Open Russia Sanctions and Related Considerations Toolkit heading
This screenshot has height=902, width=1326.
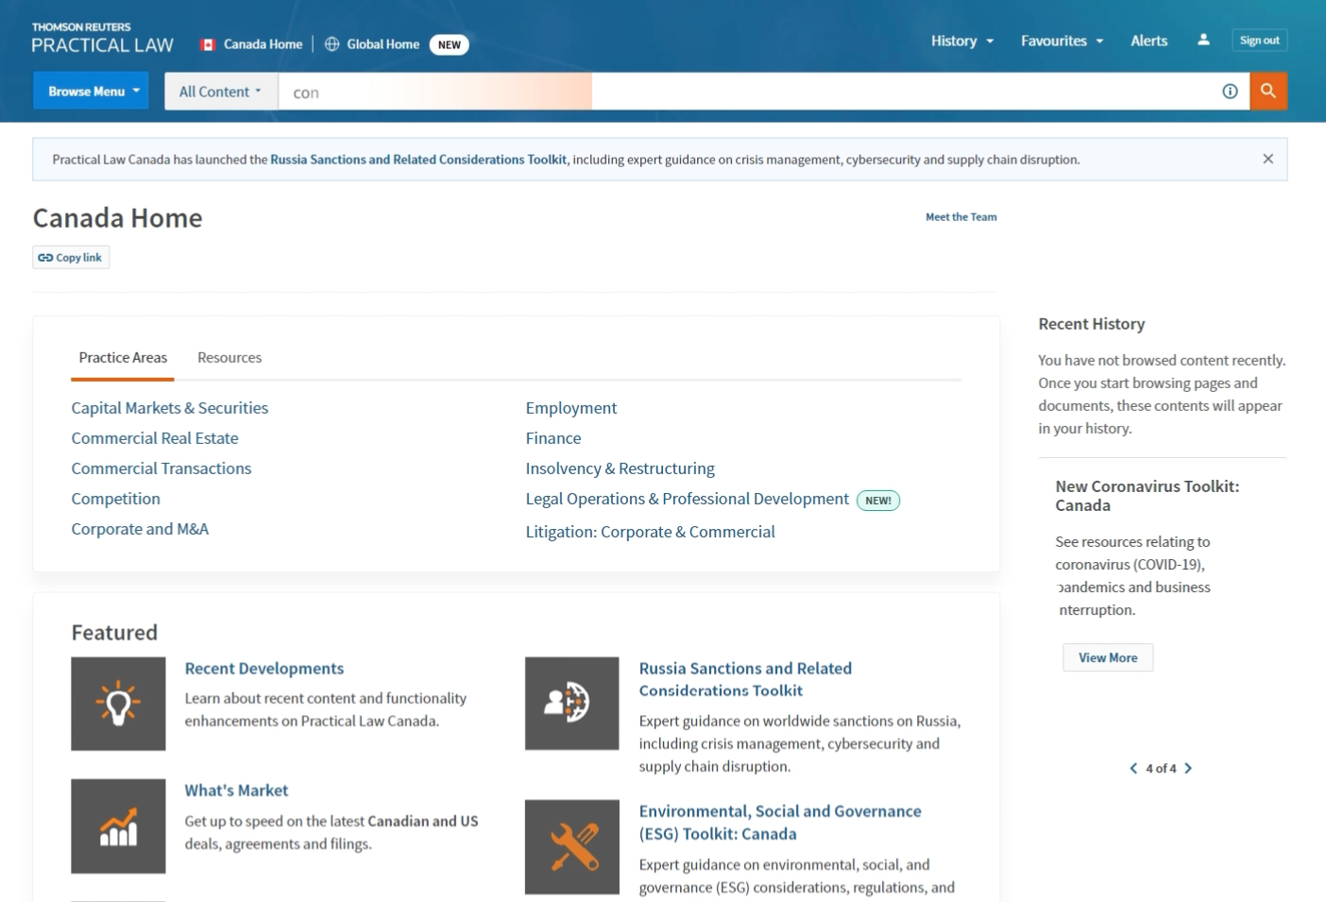(745, 679)
